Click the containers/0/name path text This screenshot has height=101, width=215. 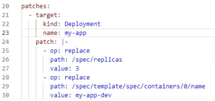click(x=138, y=86)
